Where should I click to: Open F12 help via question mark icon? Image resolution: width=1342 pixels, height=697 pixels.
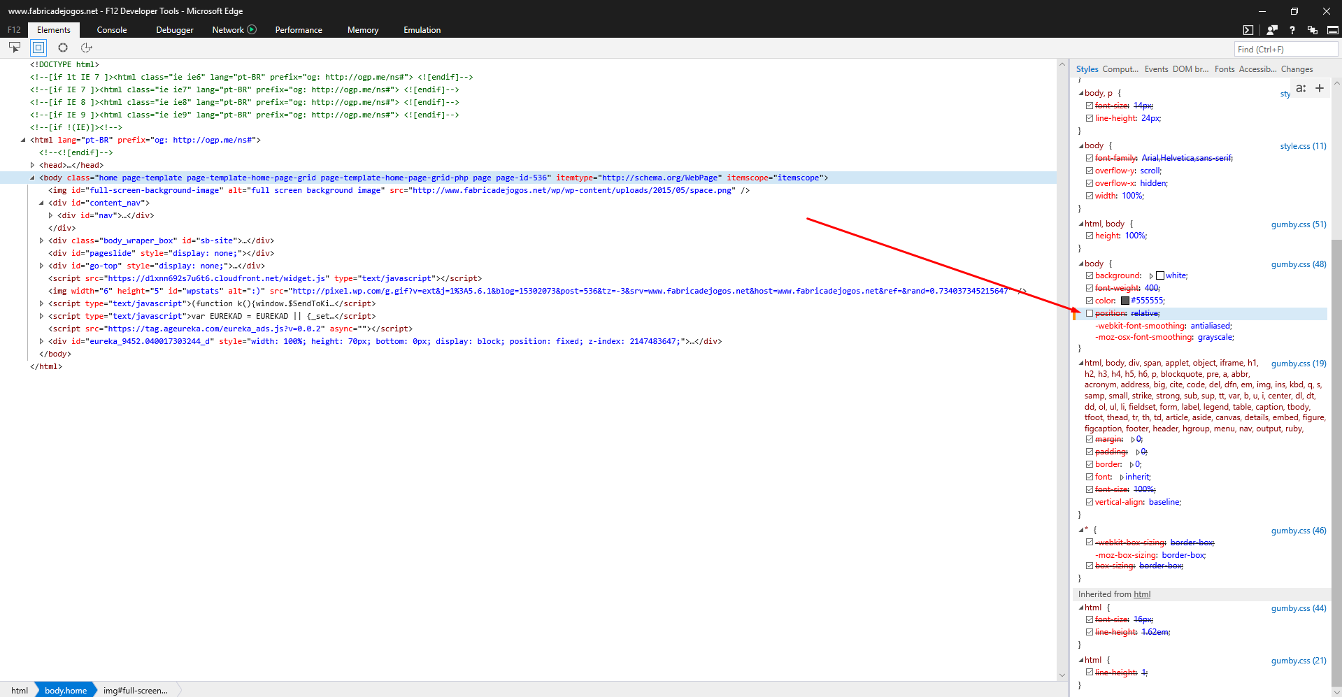[1292, 30]
